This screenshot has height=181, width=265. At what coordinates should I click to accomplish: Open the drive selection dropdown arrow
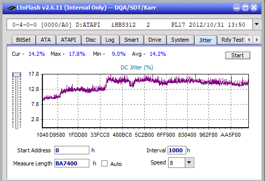[x=257, y=25]
